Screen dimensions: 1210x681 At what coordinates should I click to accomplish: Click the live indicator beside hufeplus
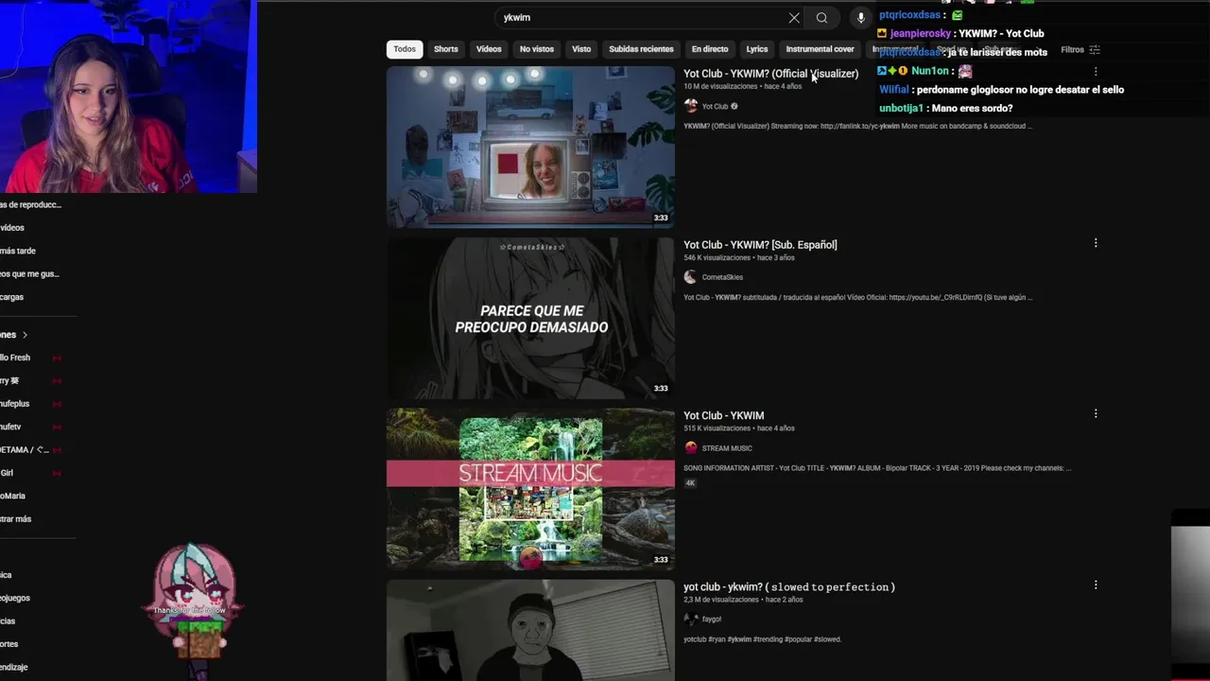point(57,404)
